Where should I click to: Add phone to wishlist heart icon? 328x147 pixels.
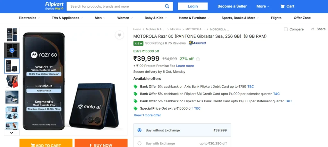119,35
